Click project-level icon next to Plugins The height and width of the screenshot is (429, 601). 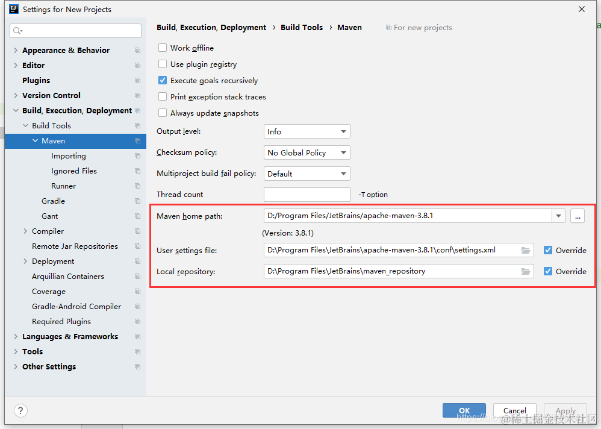tap(137, 81)
